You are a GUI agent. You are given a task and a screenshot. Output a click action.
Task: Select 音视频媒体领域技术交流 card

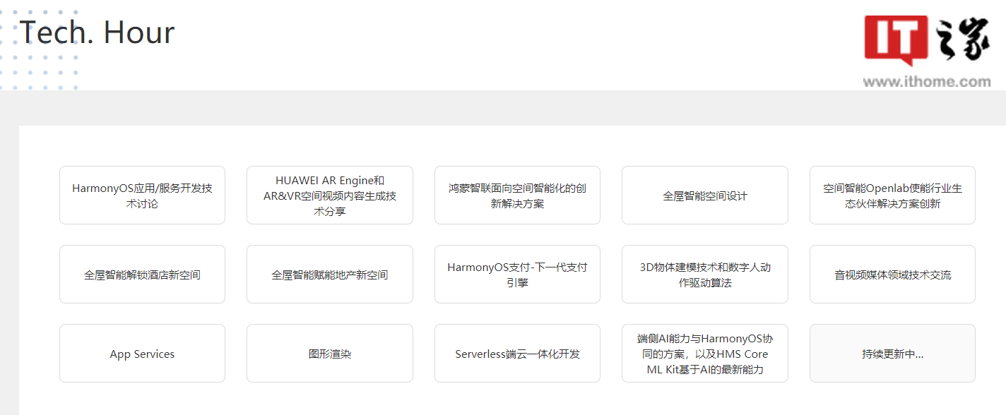pos(892,275)
